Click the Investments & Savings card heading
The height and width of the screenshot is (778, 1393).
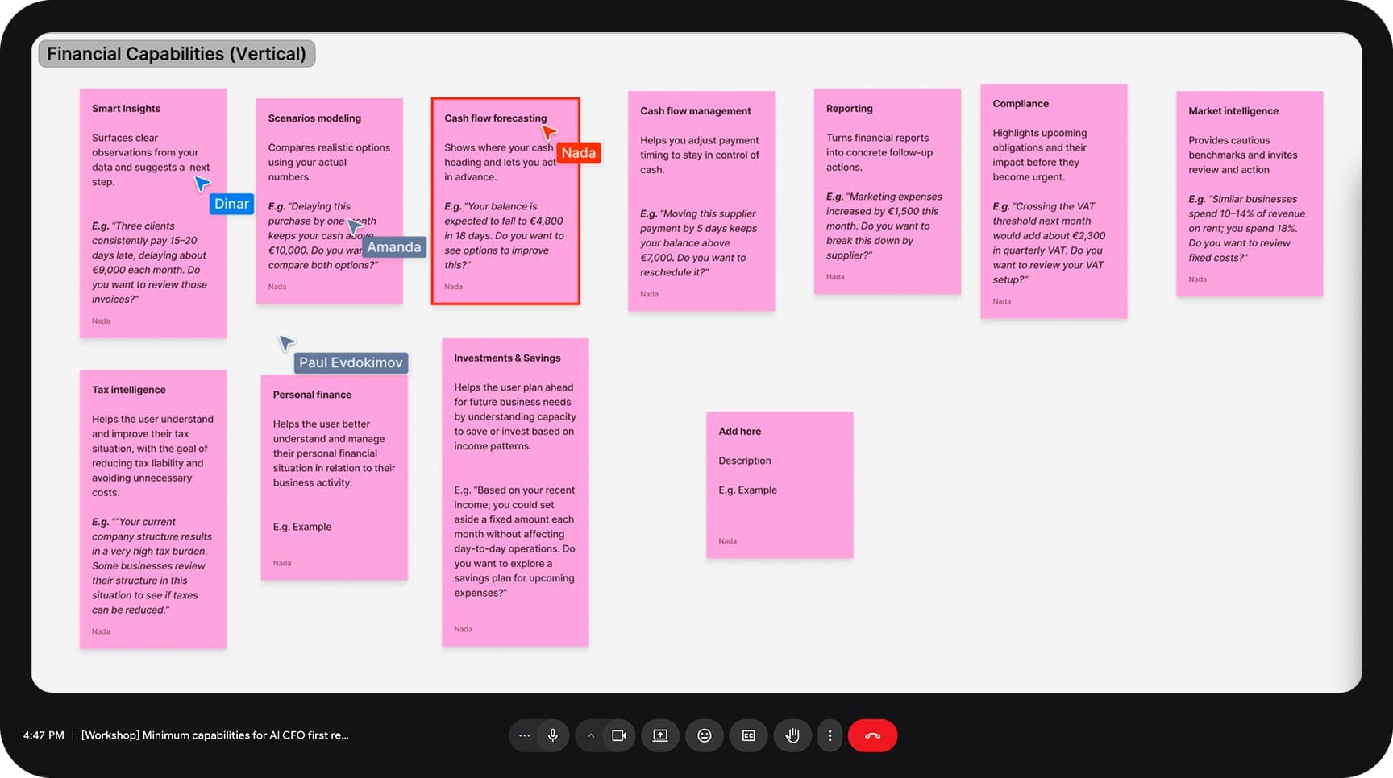coord(507,358)
